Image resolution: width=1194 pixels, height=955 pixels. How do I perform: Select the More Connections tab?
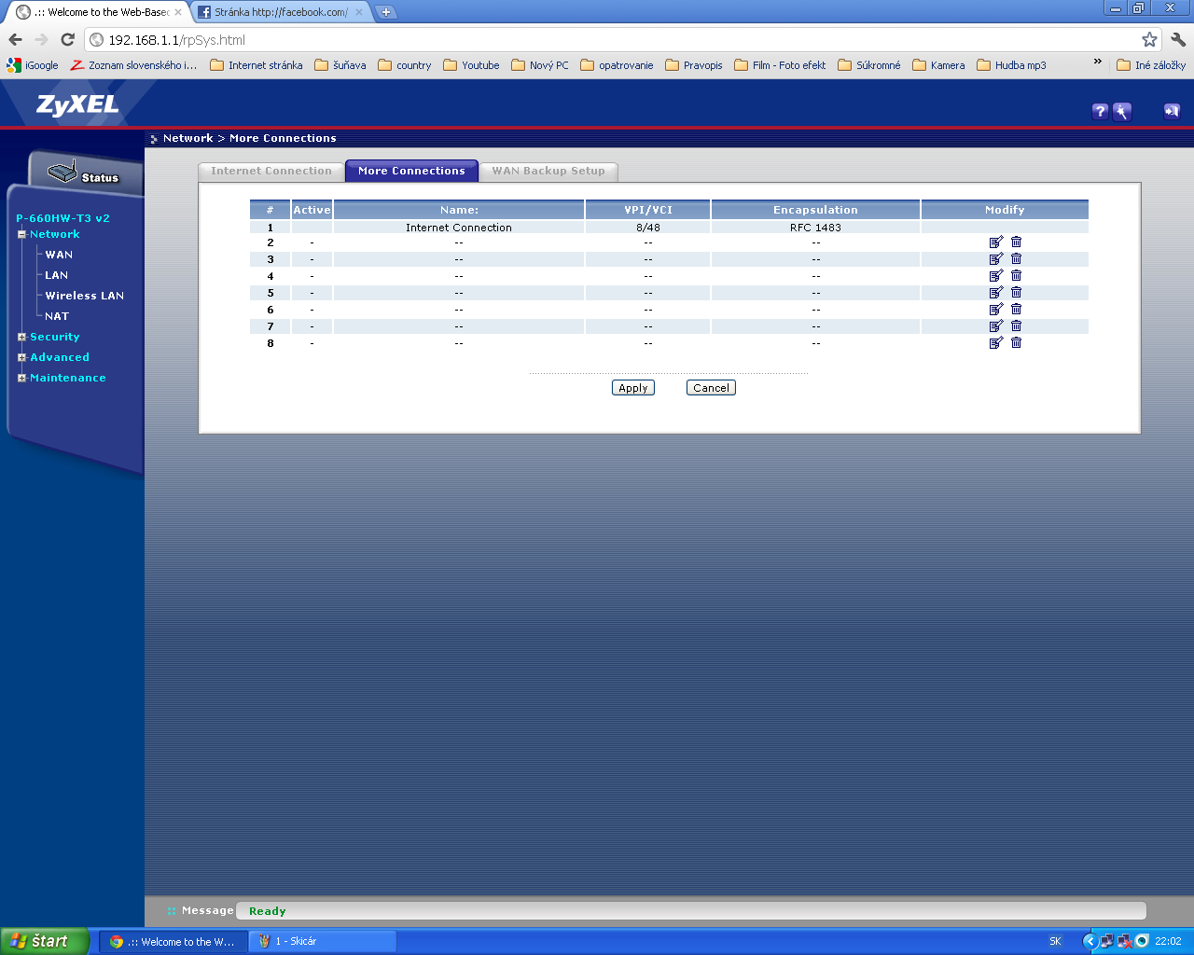pos(411,171)
